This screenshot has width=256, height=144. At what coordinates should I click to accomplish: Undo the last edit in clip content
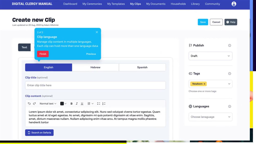(x=29, y=104)
